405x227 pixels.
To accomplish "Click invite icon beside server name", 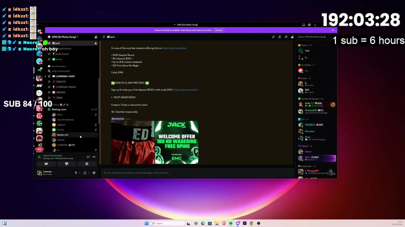I will coord(96,37).
